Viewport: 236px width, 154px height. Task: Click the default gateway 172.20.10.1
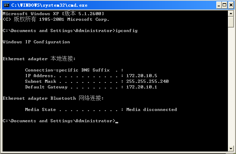point(142,87)
